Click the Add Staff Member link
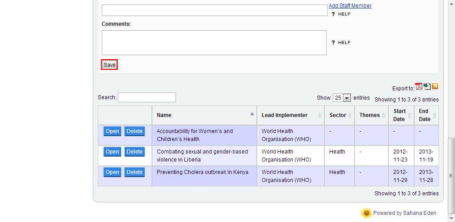Image resolution: width=455 pixels, height=222 pixels. [x=350, y=6]
